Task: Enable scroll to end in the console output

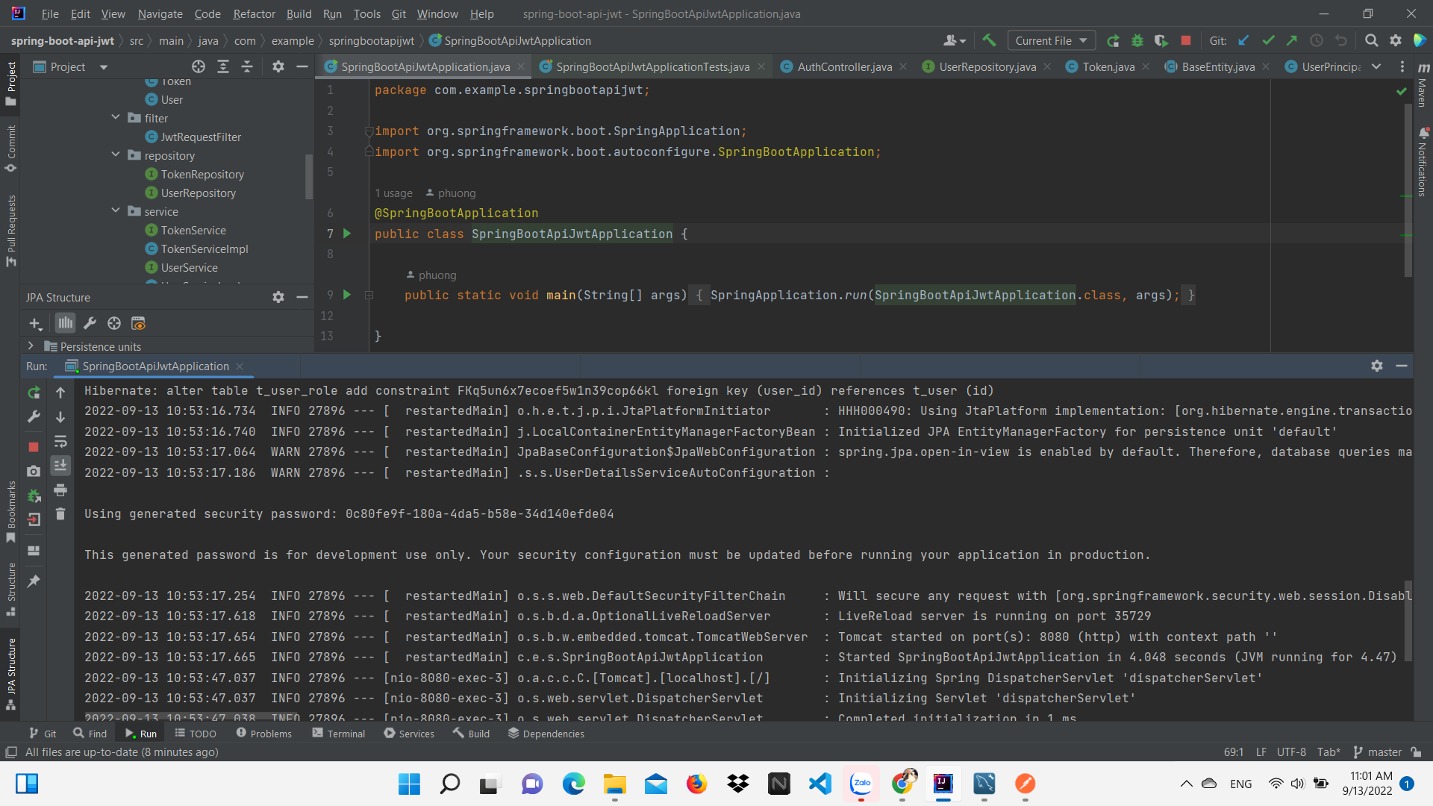Action: [x=60, y=465]
